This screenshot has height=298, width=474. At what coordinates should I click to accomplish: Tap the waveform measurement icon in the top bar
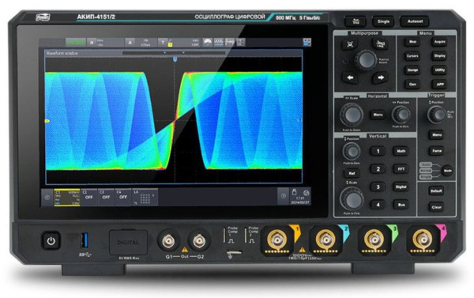point(219,42)
